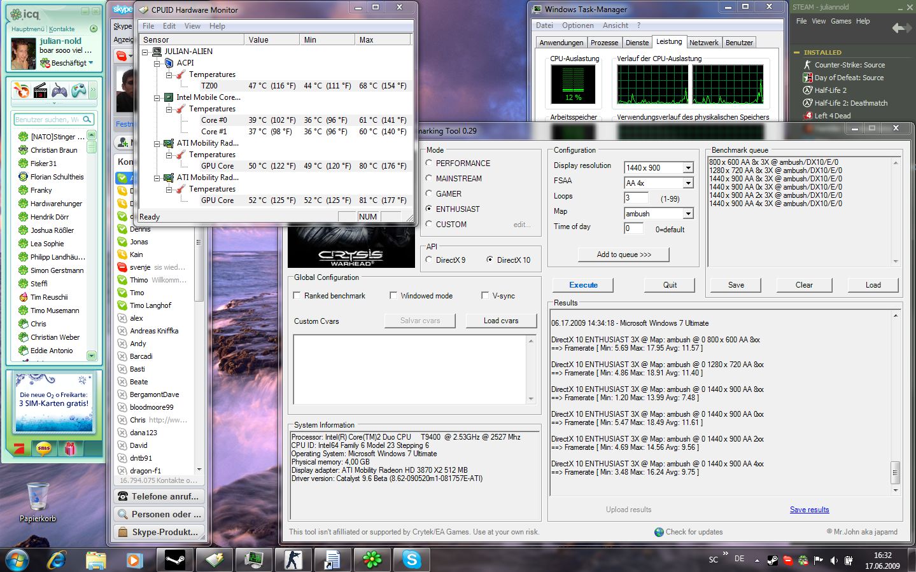Viewport: 916px width, 572px height.
Task: Choose DirectX 10 API option
Action: pos(490,260)
